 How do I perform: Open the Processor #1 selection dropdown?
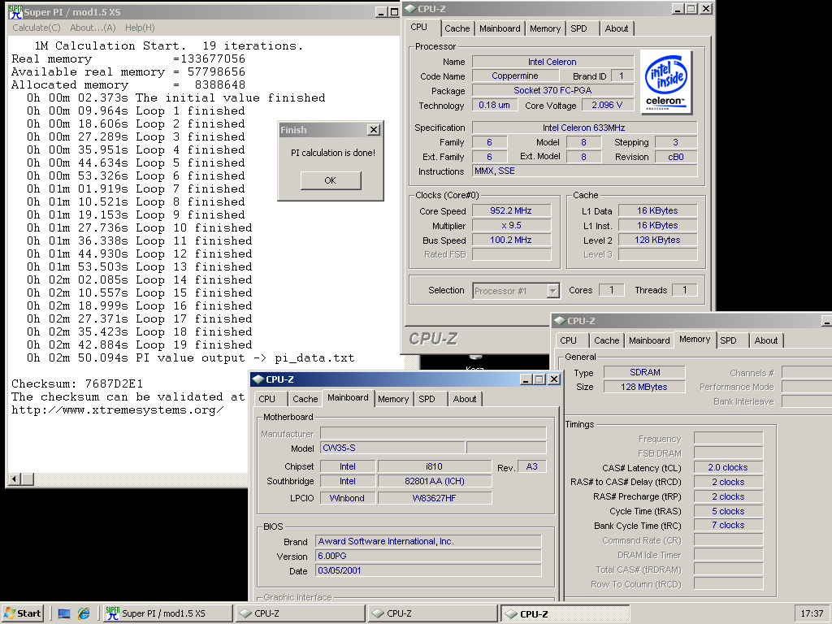(552, 291)
